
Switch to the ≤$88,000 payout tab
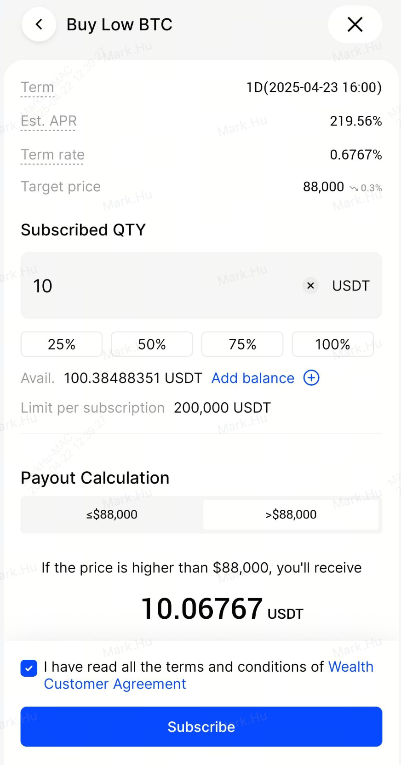(112, 514)
